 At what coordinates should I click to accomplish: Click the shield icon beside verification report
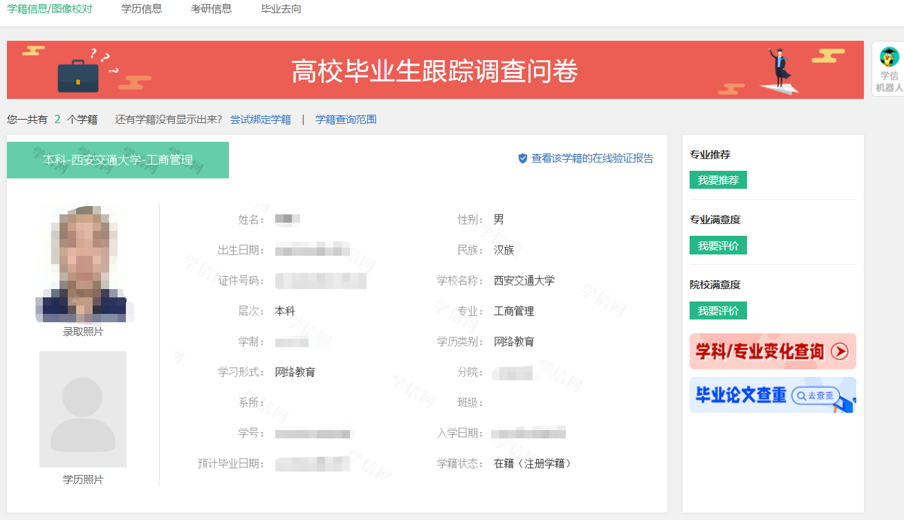523,158
